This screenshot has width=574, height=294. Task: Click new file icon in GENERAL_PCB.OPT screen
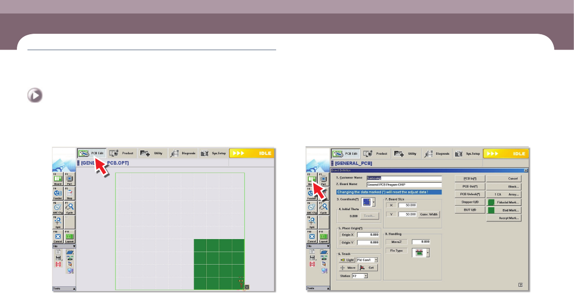58,252
